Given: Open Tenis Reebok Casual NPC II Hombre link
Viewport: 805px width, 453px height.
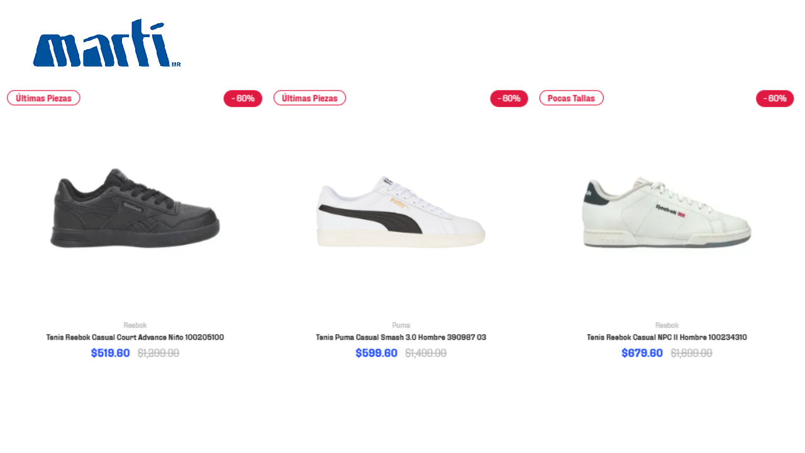Looking at the screenshot, I should (x=667, y=338).
